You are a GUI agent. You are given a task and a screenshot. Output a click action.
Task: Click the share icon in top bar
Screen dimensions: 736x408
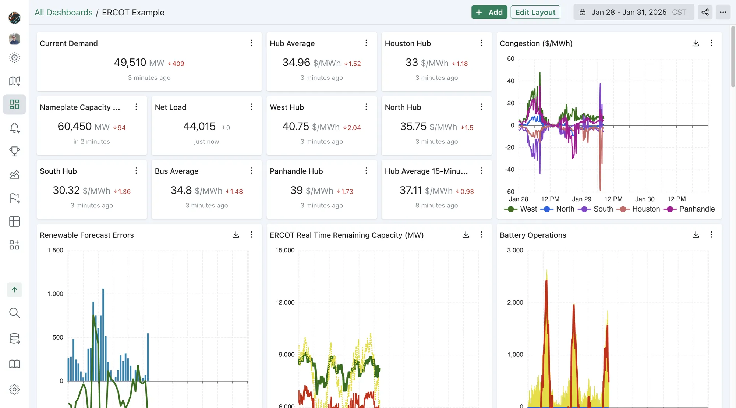click(705, 12)
